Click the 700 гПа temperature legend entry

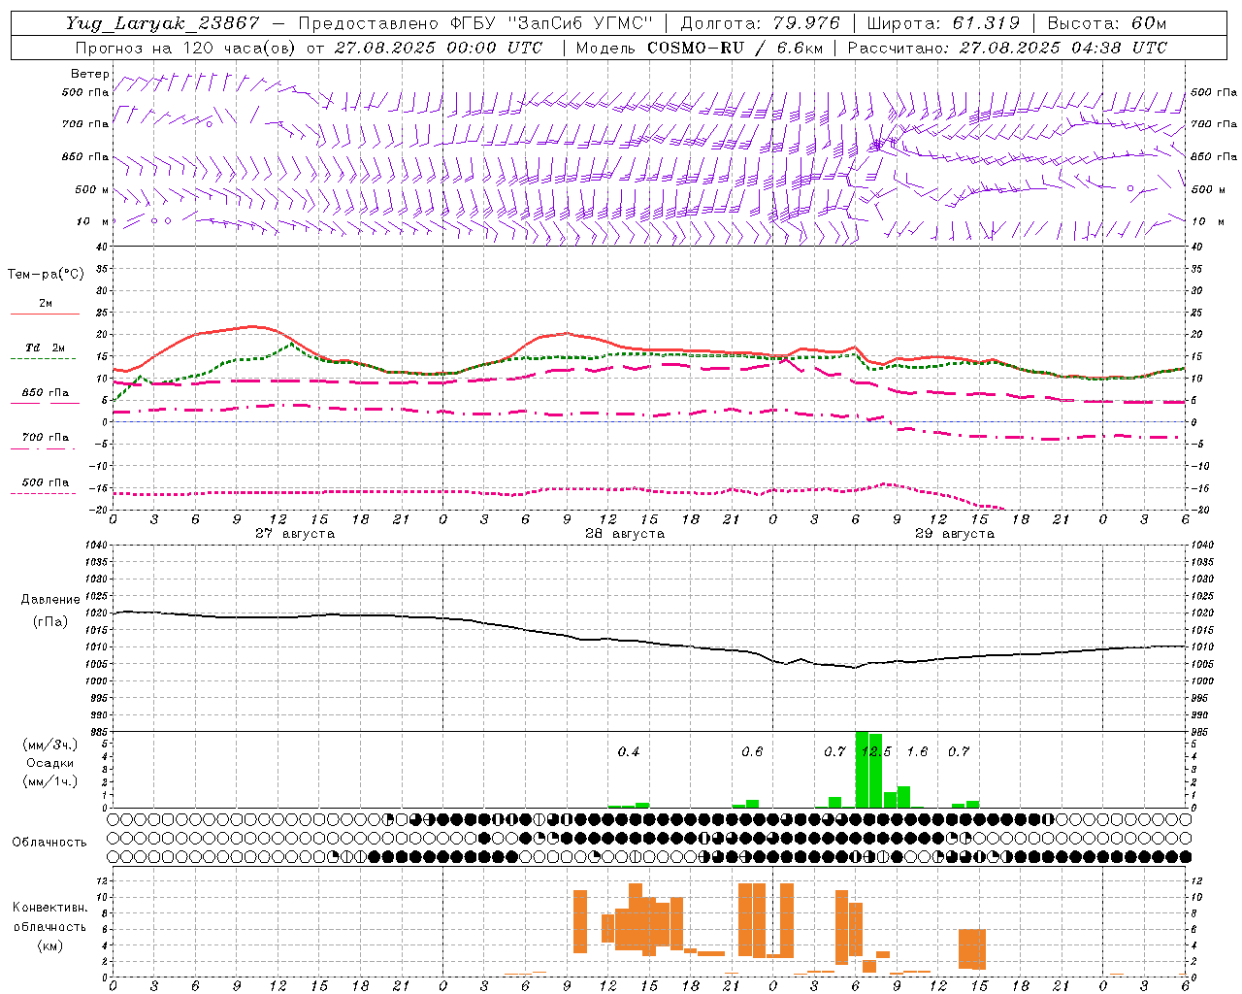[46, 438]
